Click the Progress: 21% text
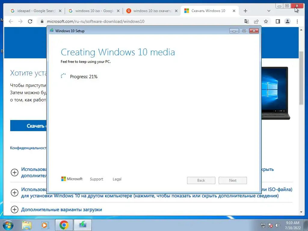Screen dimensions: 308x231 pyautogui.click(x=84, y=77)
